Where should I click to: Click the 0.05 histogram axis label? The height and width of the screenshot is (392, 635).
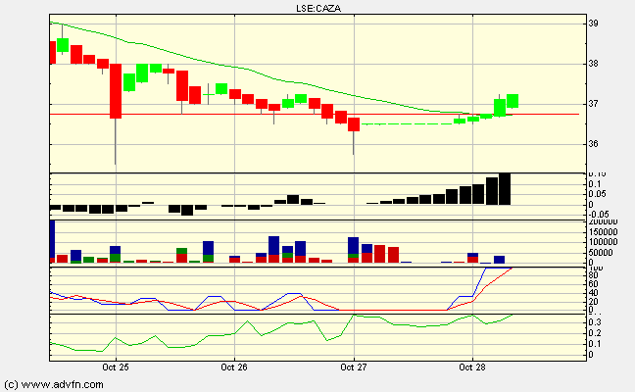click(598, 194)
